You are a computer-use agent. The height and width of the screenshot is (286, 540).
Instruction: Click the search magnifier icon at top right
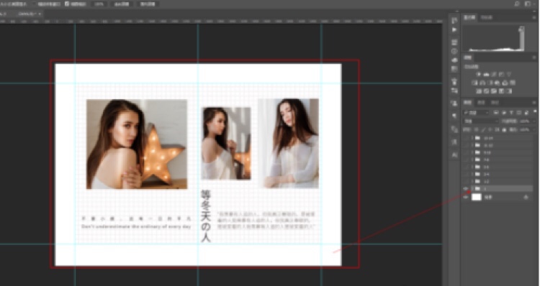coord(516,4)
